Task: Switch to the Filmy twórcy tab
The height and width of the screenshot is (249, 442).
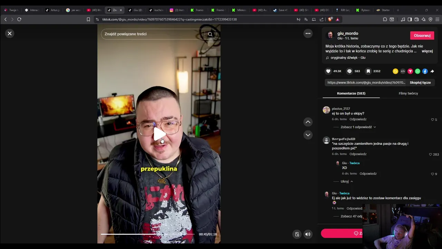Action: pyautogui.click(x=408, y=93)
